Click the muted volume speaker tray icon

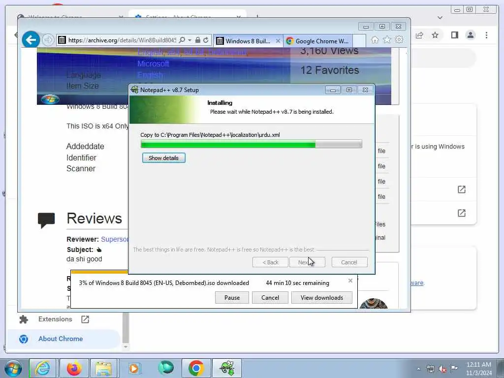[442, 369]
